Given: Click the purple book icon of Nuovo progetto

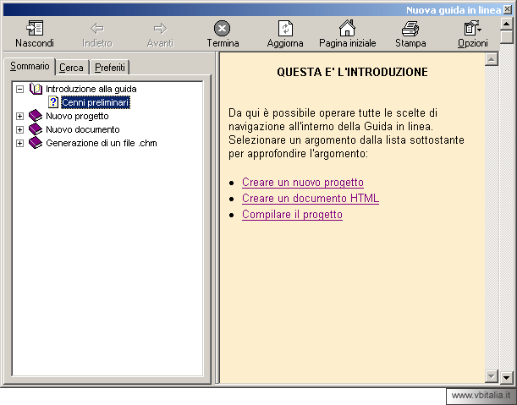Looking at the screenshot, I should pos(36,116).
